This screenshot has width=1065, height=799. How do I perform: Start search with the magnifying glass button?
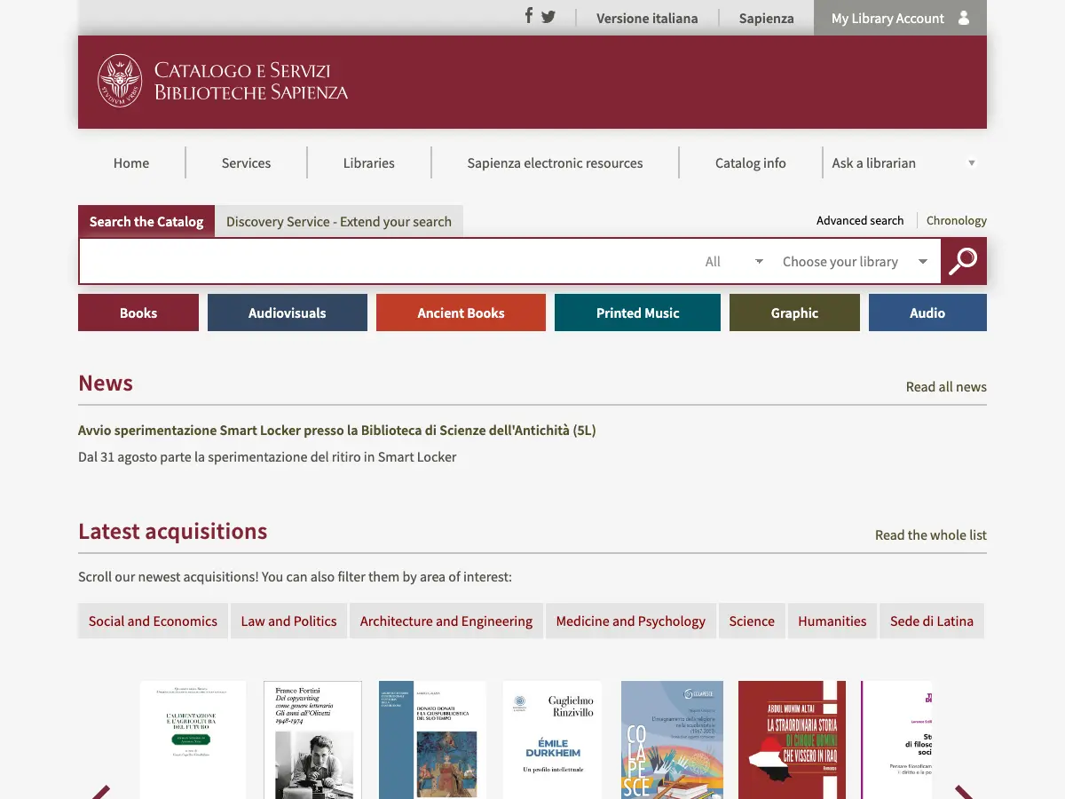point(964,261)
